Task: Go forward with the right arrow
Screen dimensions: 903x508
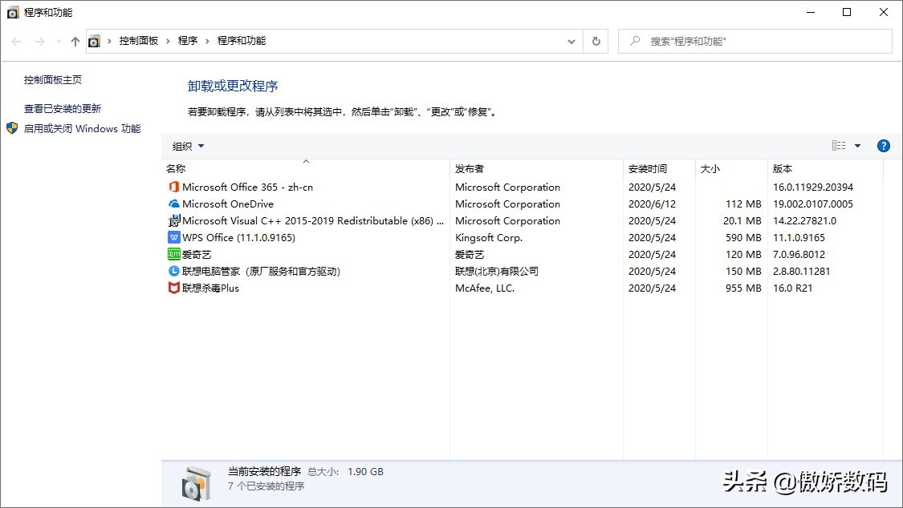Action: click(x=40, y=42)
